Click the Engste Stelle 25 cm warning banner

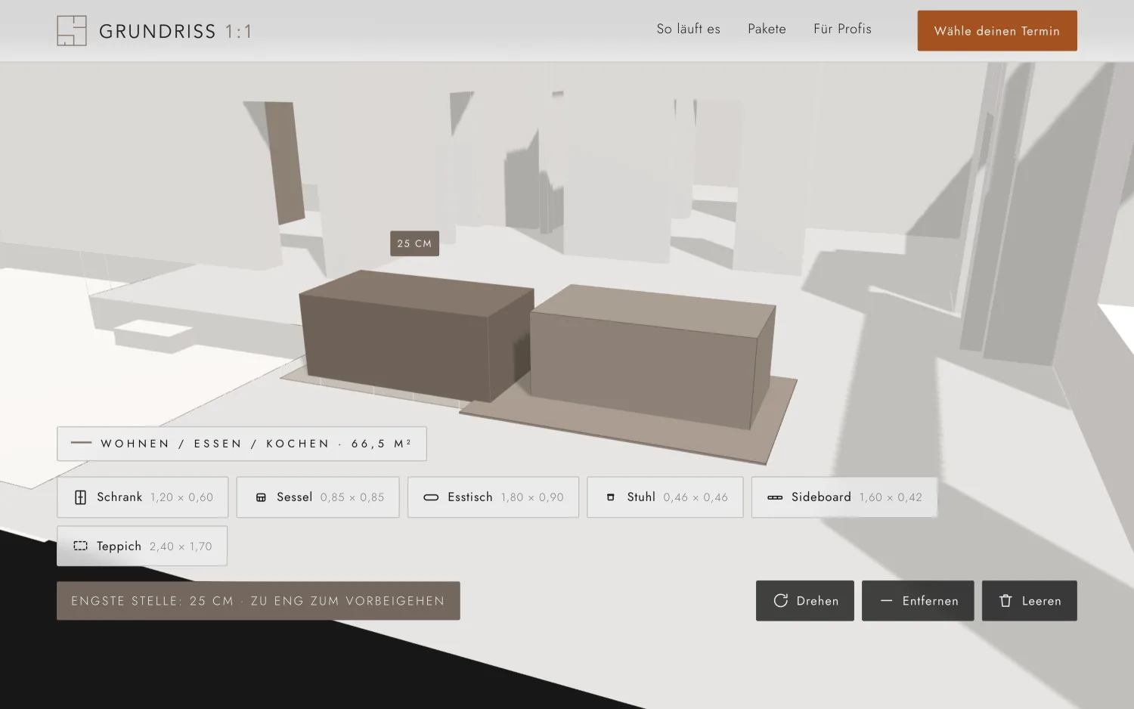[259, 601]
